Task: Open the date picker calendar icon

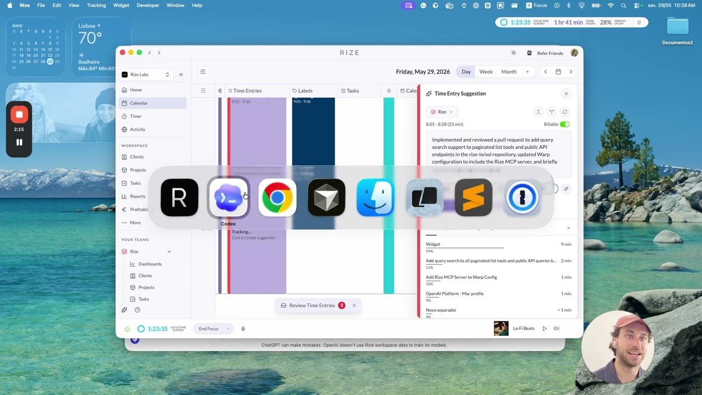Action: coord(558,72)
